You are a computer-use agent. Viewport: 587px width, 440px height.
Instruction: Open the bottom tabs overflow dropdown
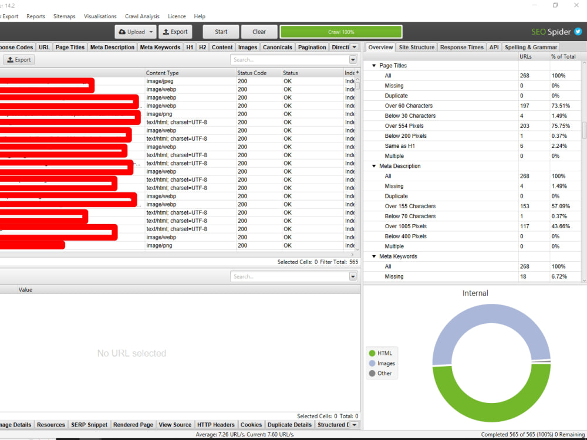tap(354, 425)
